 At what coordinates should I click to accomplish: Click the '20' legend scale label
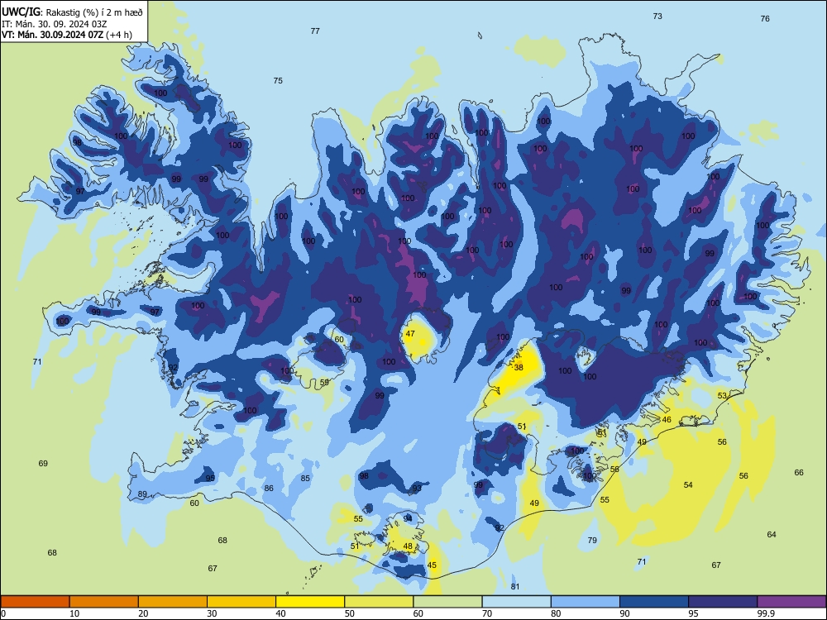[143, 613]
